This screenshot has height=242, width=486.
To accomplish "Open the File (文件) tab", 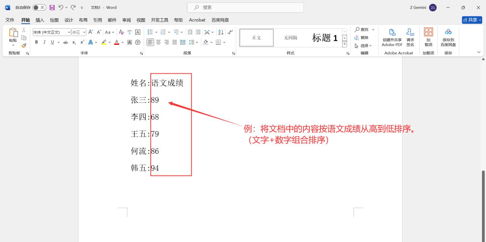I will pos(10,20).
